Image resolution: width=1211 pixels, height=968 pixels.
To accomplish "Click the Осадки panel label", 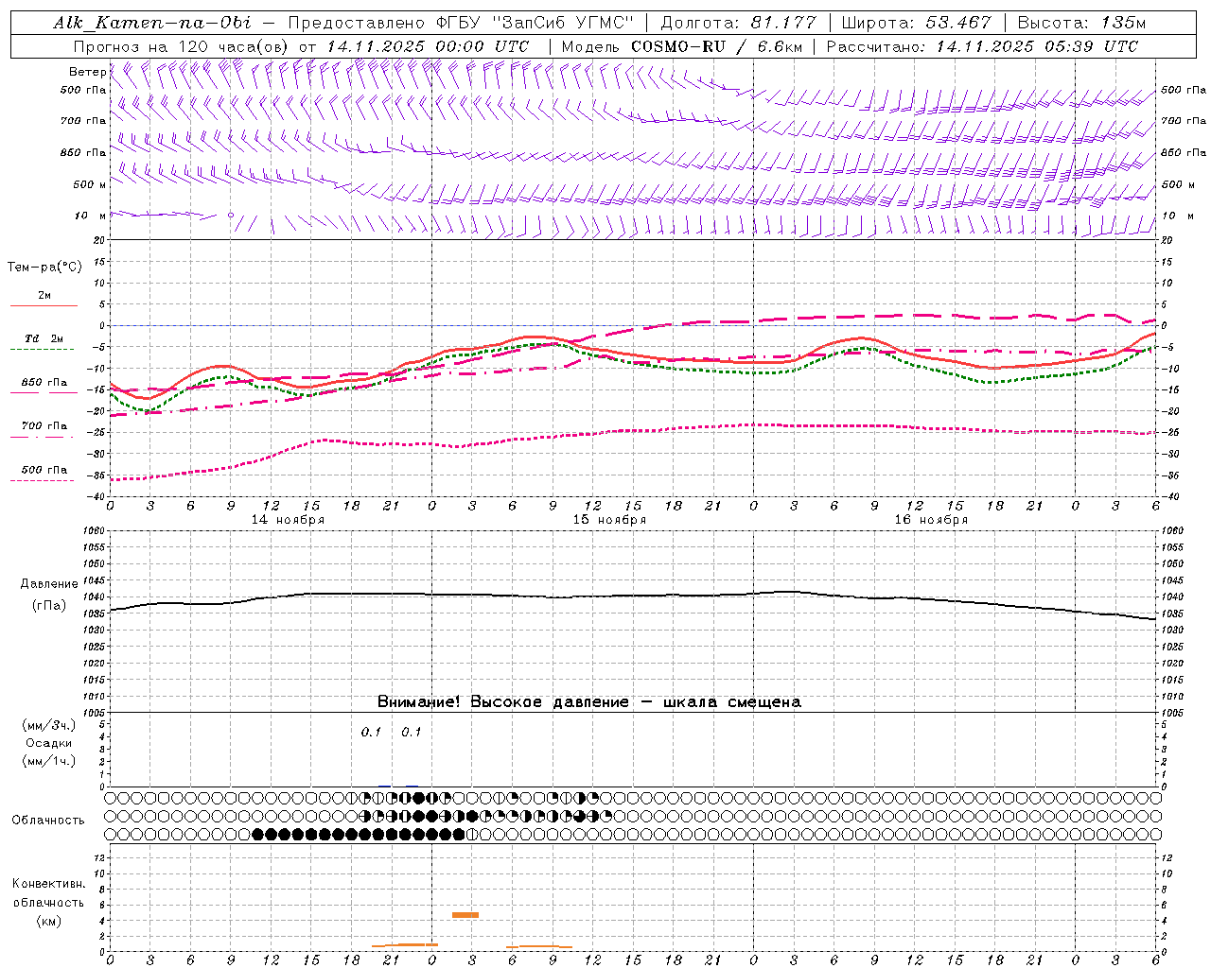I will coord(49,743).
